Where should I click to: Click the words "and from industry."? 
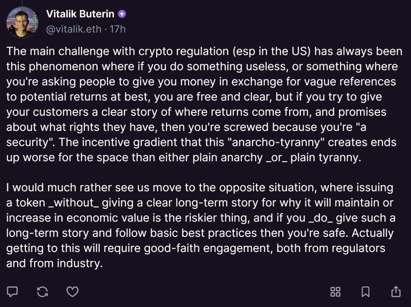coord(54,263)
